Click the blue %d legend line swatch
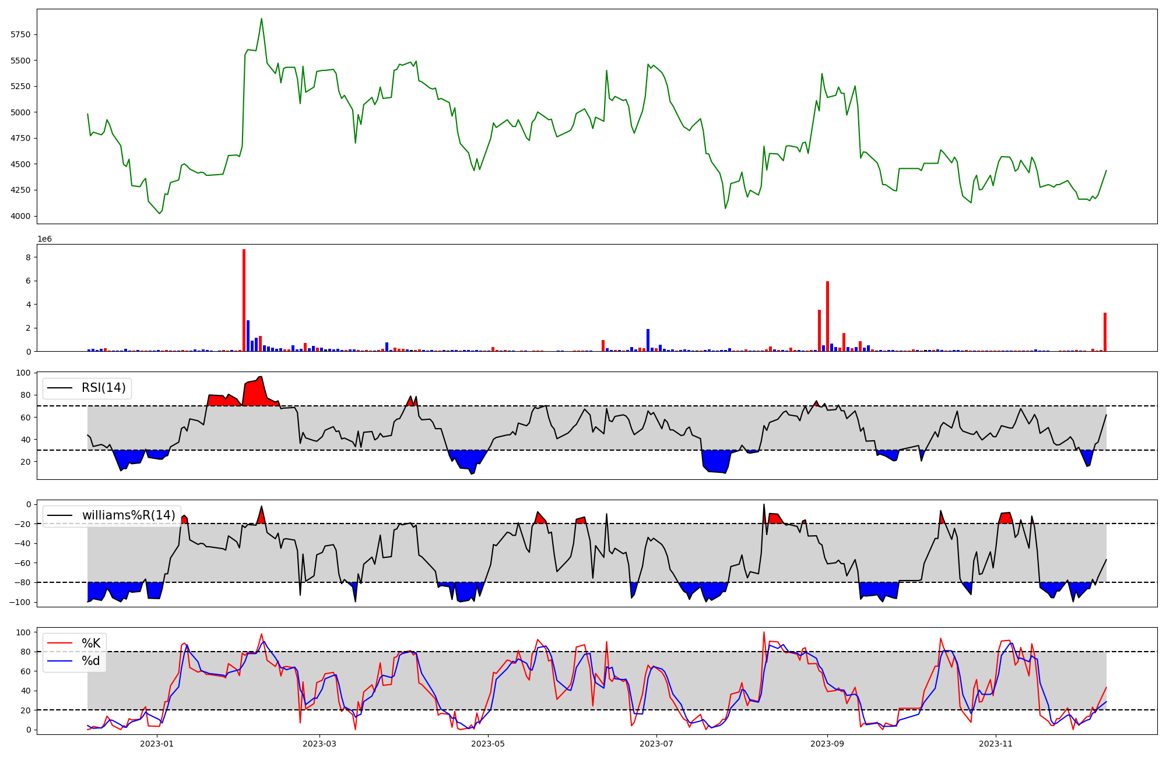1166x757 pixels. coord(61,661)
